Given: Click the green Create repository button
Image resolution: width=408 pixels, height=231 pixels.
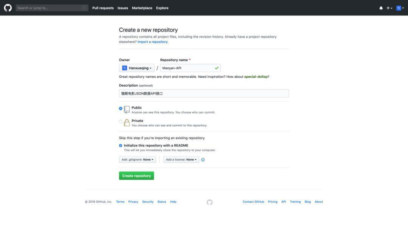Looking at the screenshot, I should pyautogui.click(x=136, y=176).
